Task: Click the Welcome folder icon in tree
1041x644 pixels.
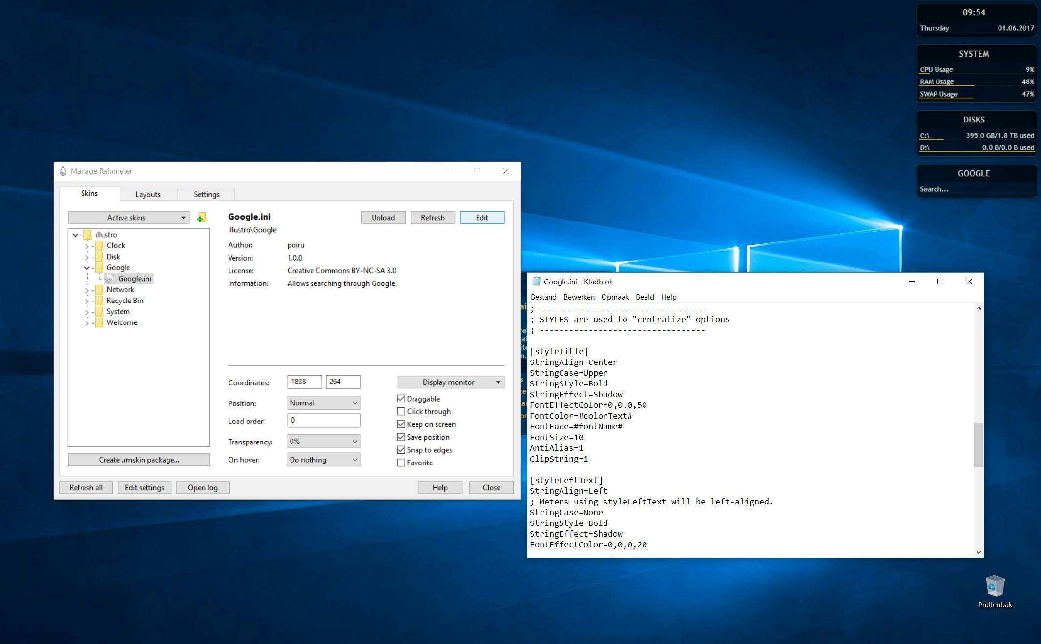Action: pos(99,323)
